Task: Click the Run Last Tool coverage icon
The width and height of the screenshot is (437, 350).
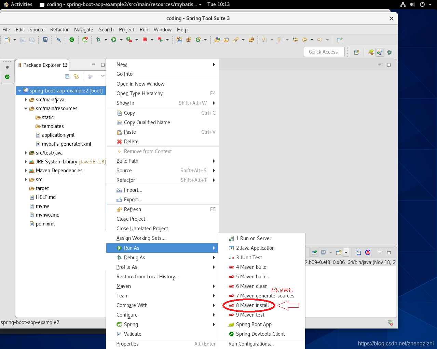Action: click(129, 40)
